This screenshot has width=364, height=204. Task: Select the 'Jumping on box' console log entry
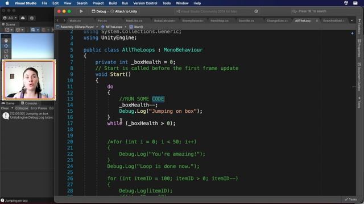click(27, 116)
